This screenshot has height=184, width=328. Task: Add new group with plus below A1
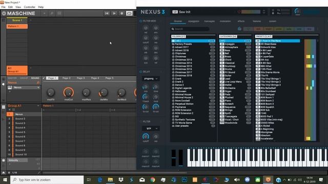pos(31,68)
